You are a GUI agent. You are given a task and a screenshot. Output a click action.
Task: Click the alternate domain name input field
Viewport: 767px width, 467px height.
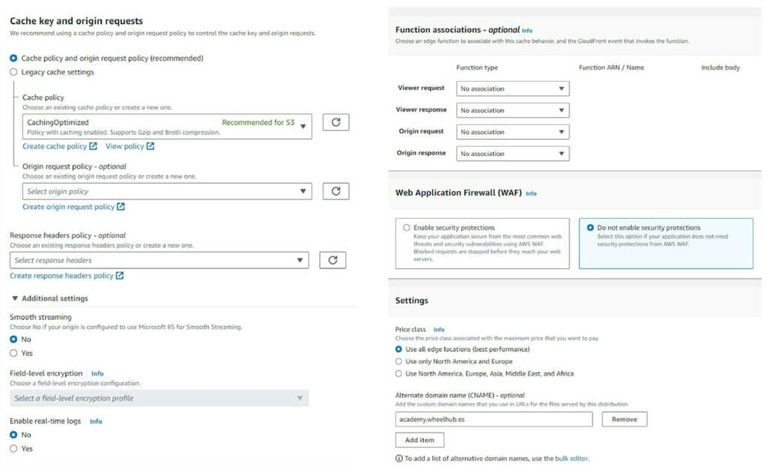click(494, 419)
